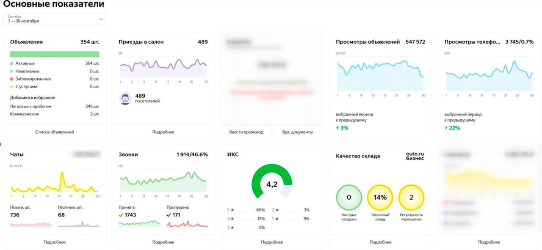
Task: Click the green active listings progress bar
Action: pyautogui.click(x=55, y=54)
